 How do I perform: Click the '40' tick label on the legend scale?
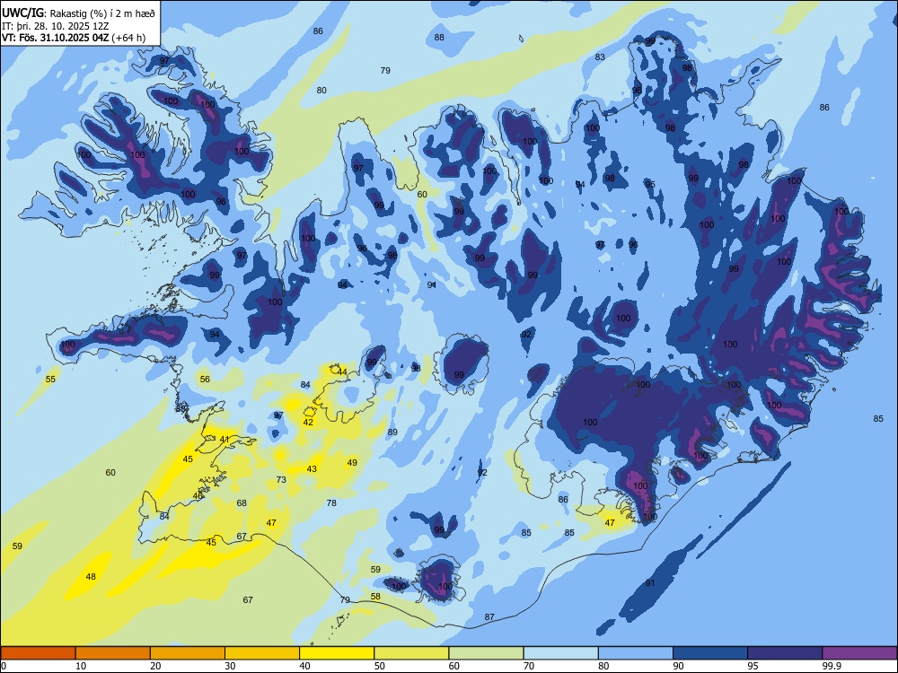click(304, 666)
